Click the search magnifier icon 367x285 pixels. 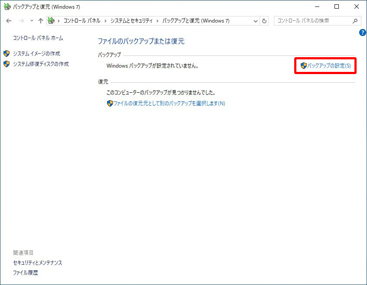355,21
